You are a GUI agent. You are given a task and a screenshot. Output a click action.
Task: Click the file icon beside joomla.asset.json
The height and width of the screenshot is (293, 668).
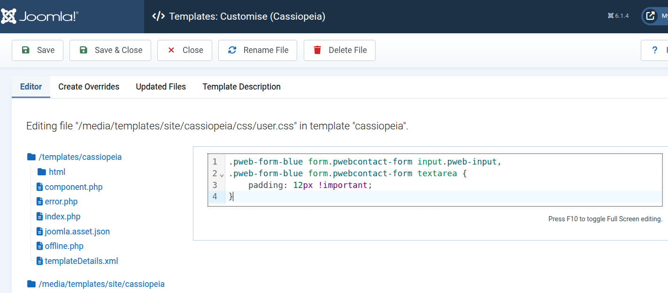(x=40, y=232)
